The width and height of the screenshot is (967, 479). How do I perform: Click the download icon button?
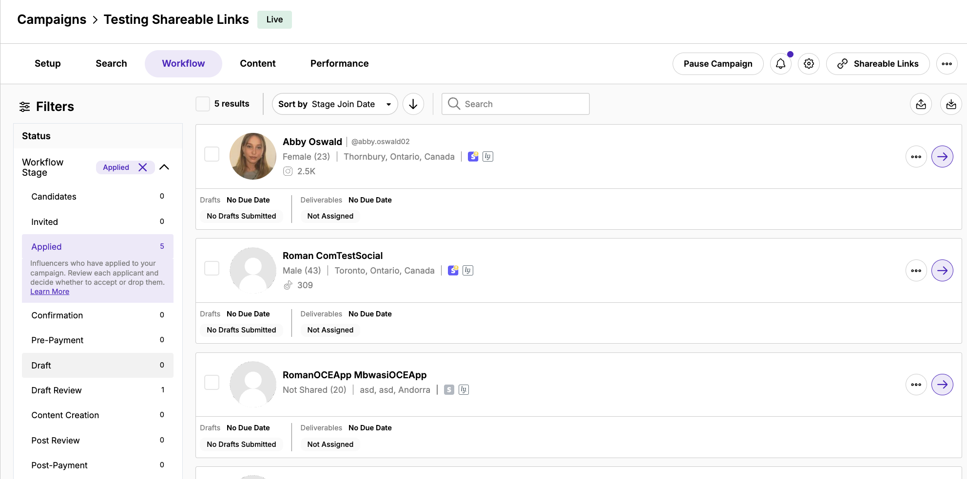point(950,104)
